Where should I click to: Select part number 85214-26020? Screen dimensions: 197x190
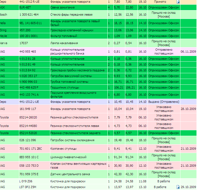(x=28, y=117)
